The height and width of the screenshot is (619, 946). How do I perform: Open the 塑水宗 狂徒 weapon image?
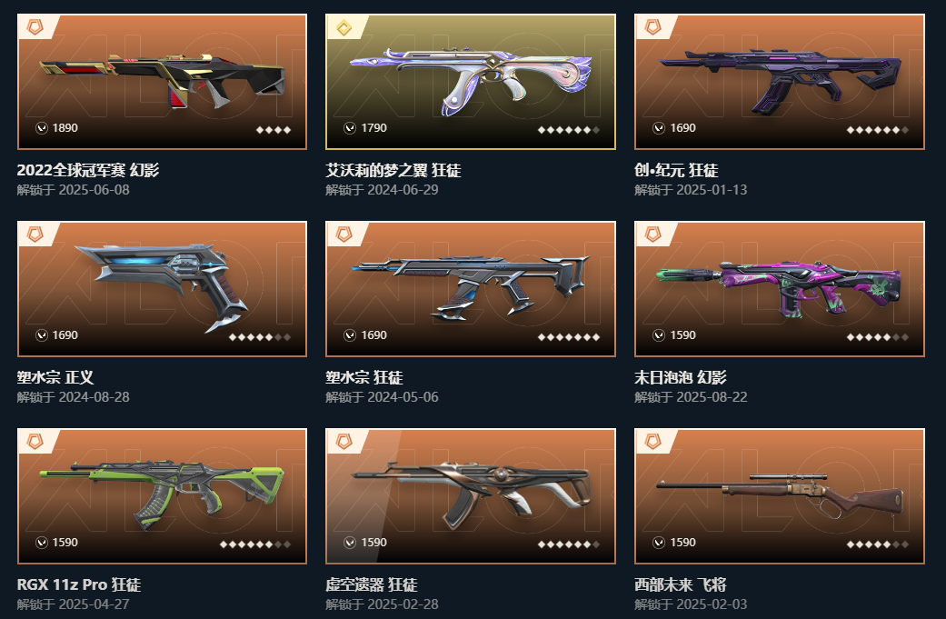point(471,286)
